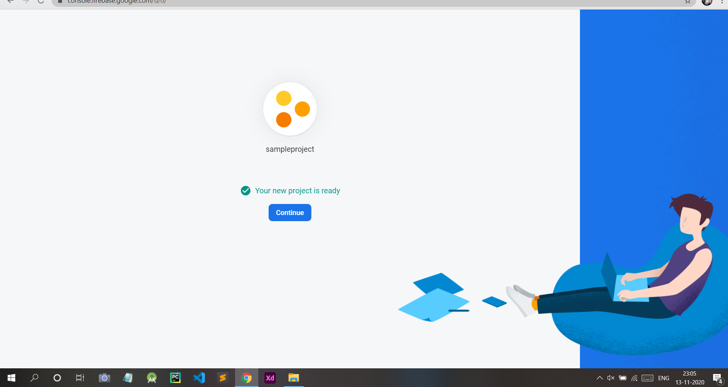This screenshot has width=728, height=387.
Task: Show hidden system tray icons
Action: [599, 378]
